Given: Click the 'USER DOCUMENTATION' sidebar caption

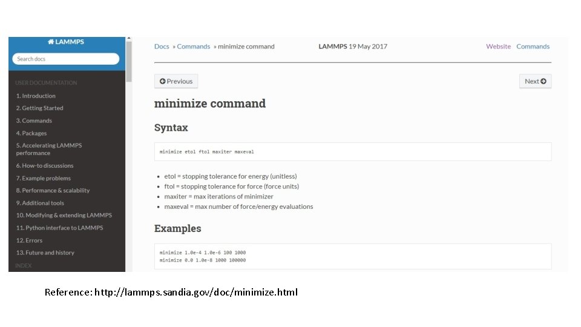Looking at the screenshot, I should point(46,83).
